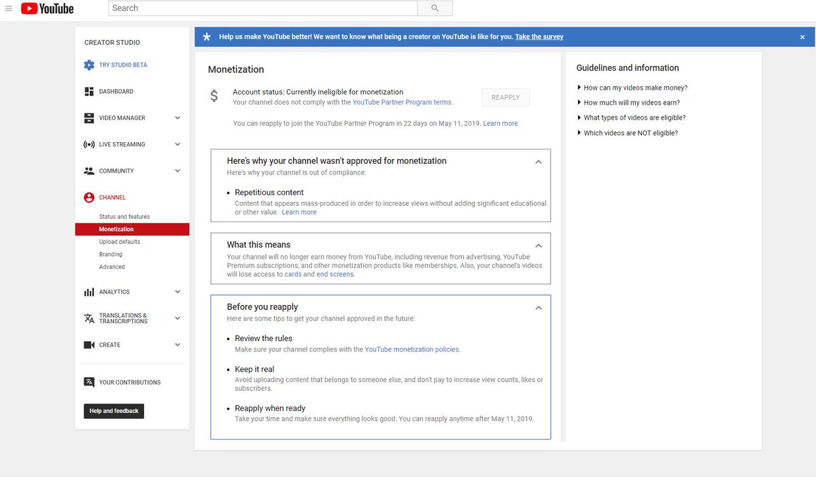The image size is (816, 477).
Task: Click the 'Keep it real' tip heading
Action: coord(254,370)
